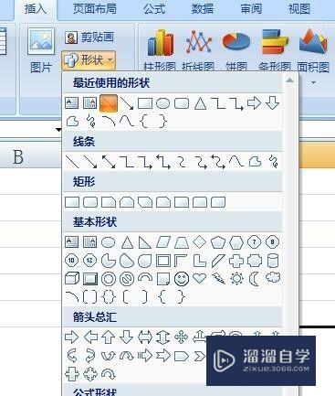
Task: Click the 剪贴画 clip art button
Action: (x=89, y=37)
